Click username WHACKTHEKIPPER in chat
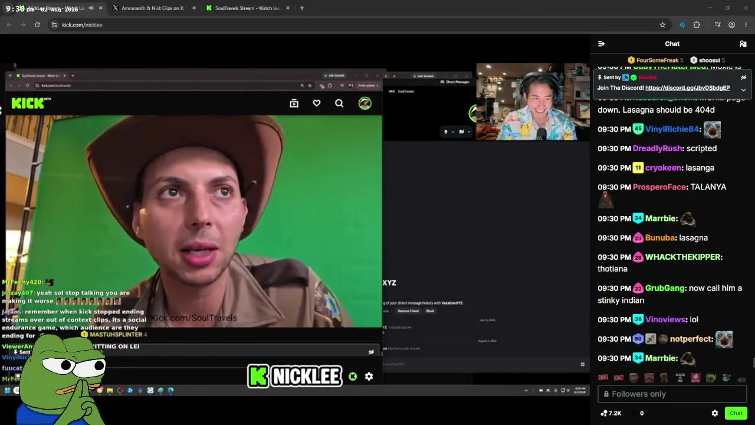The height and width of the screenshot is (425, 755). click(682, 257)
